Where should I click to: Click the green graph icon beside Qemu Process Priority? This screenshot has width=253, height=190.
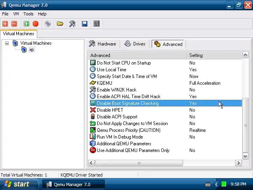pyautogui.click(x=93, y=130)
